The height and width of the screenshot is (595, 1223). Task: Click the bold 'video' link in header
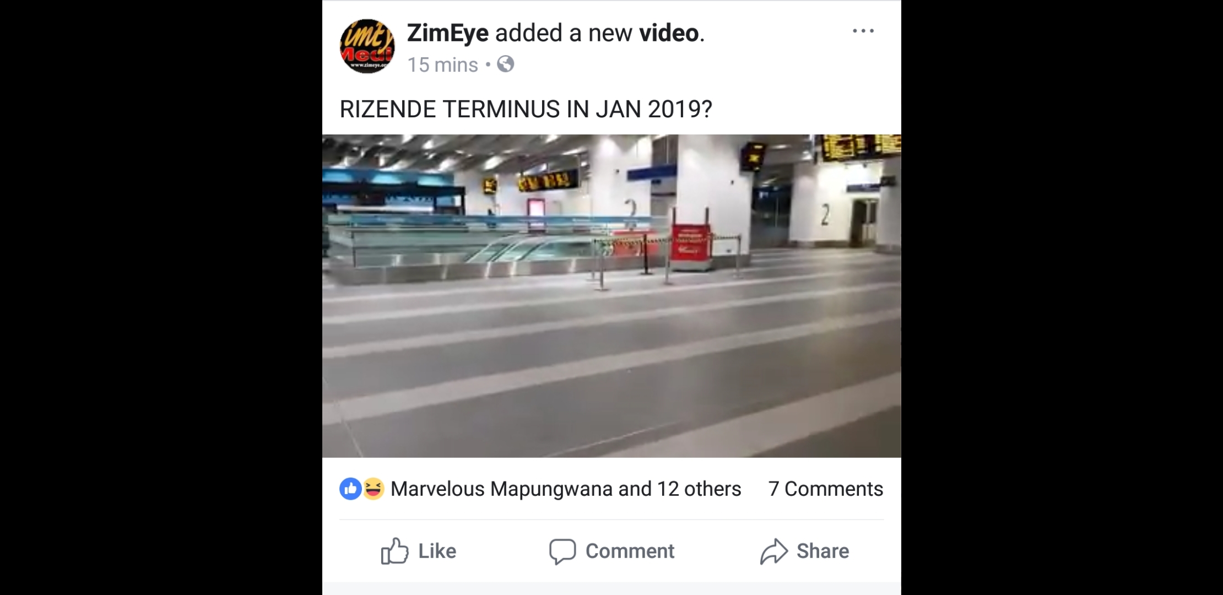coord(669,33)
